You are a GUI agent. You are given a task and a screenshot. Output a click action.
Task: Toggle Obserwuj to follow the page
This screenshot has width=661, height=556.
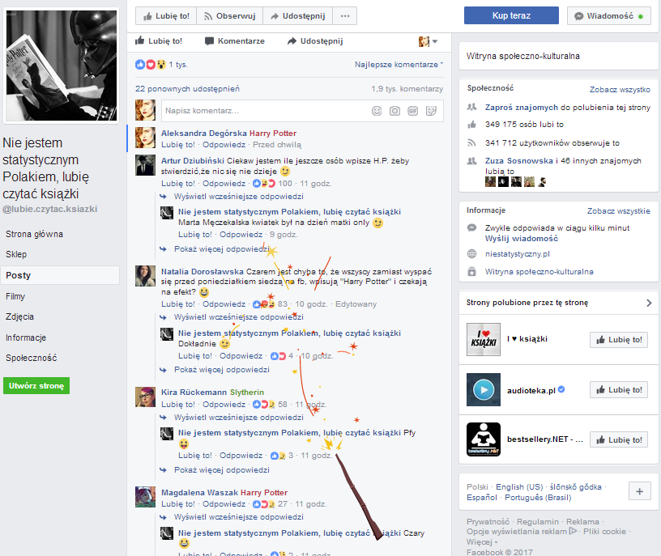pos(230,16)
